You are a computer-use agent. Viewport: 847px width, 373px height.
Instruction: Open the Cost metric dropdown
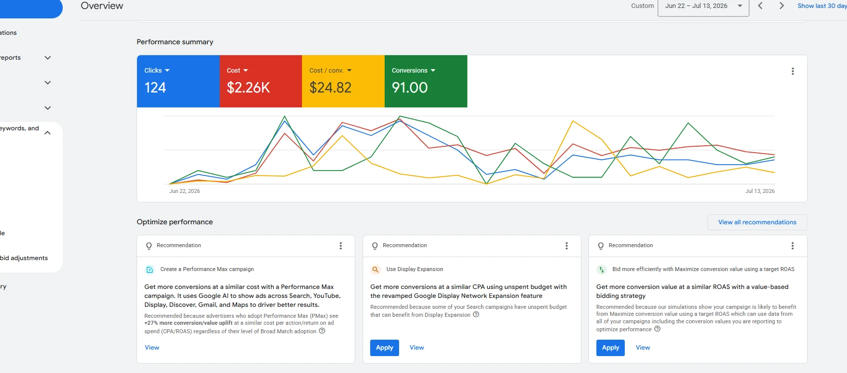[x=237, y=71]
